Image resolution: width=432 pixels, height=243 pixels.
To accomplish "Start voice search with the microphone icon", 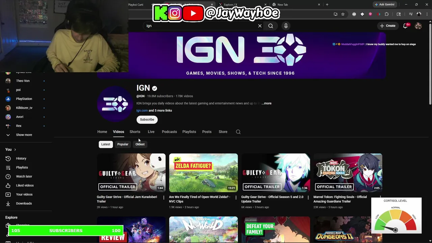I will pyautogui.click(x=286, y=26).
